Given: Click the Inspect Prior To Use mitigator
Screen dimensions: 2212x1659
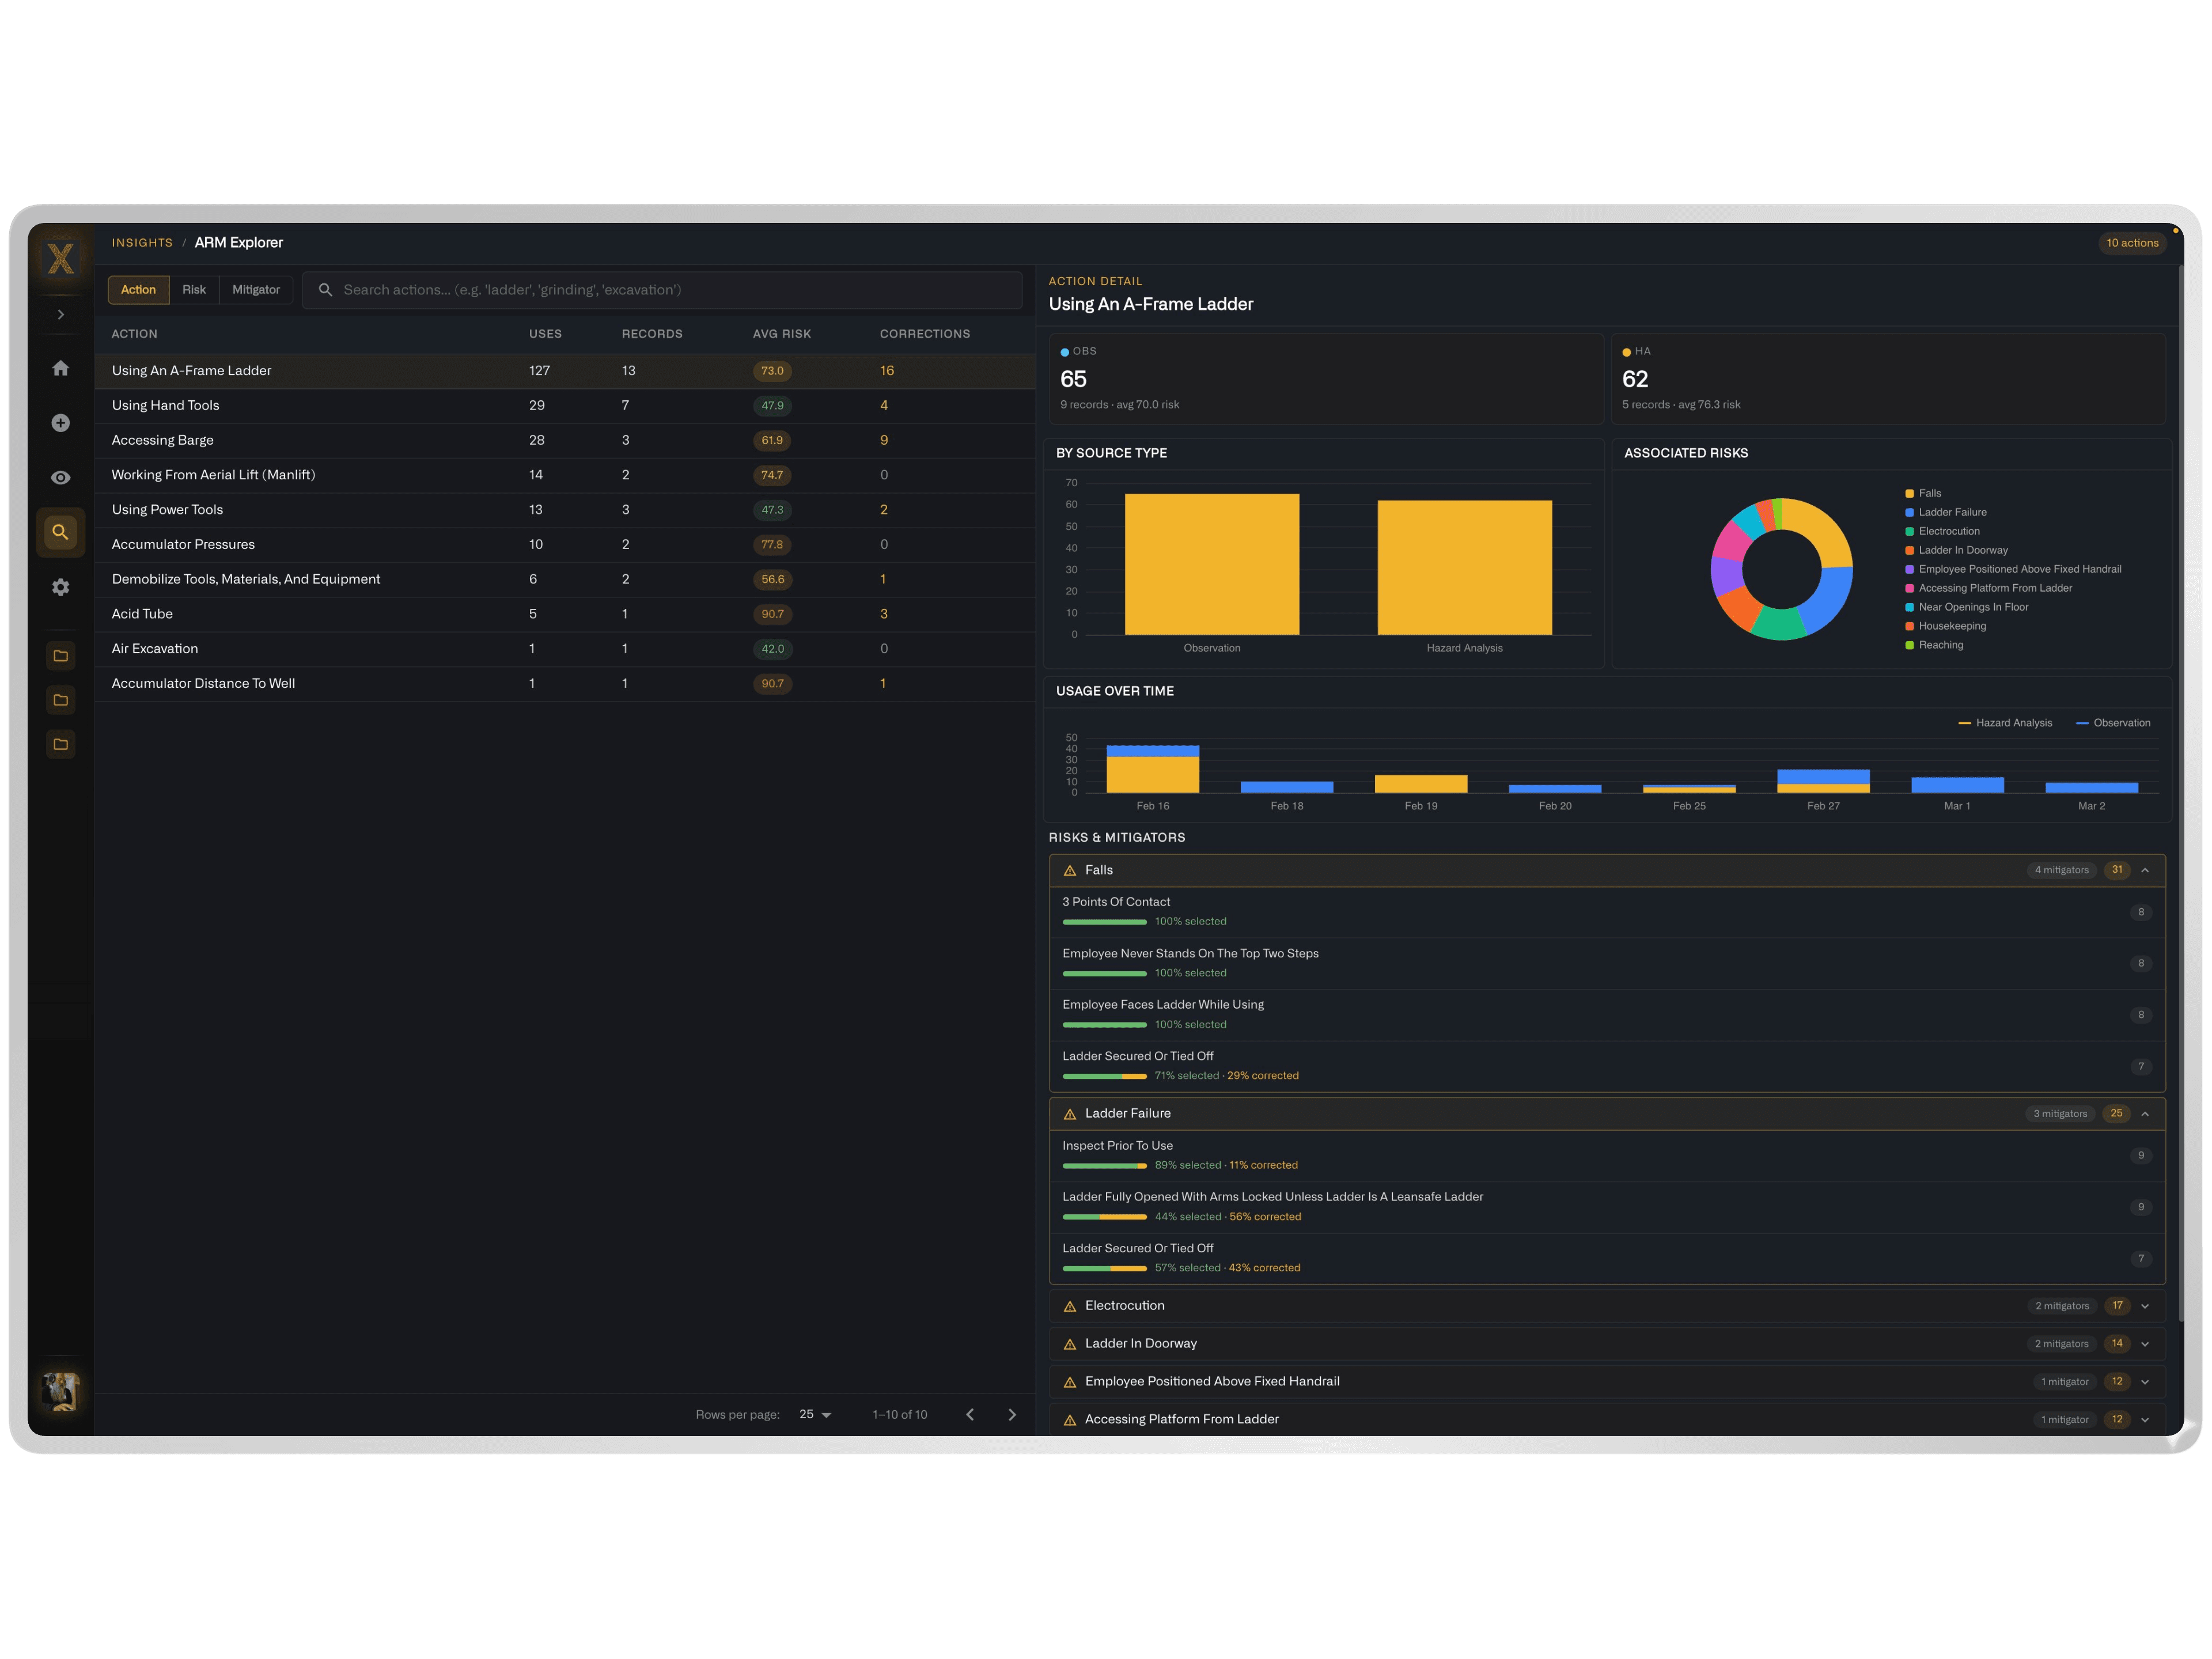Looking at the screenshot, I should tap(1607, 1156).
